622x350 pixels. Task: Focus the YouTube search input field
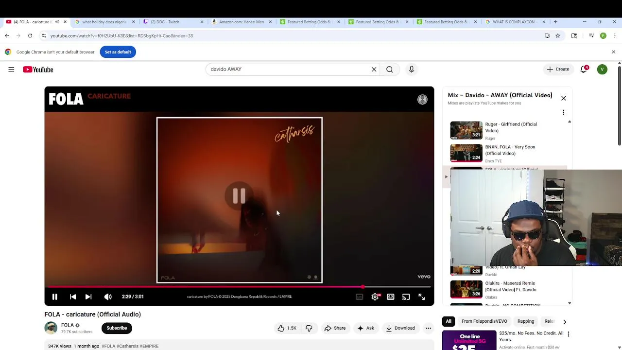289,70
